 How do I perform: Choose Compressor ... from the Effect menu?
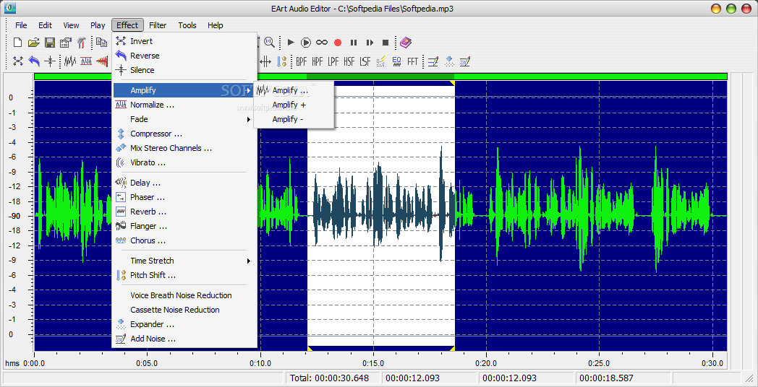[184, 134]
